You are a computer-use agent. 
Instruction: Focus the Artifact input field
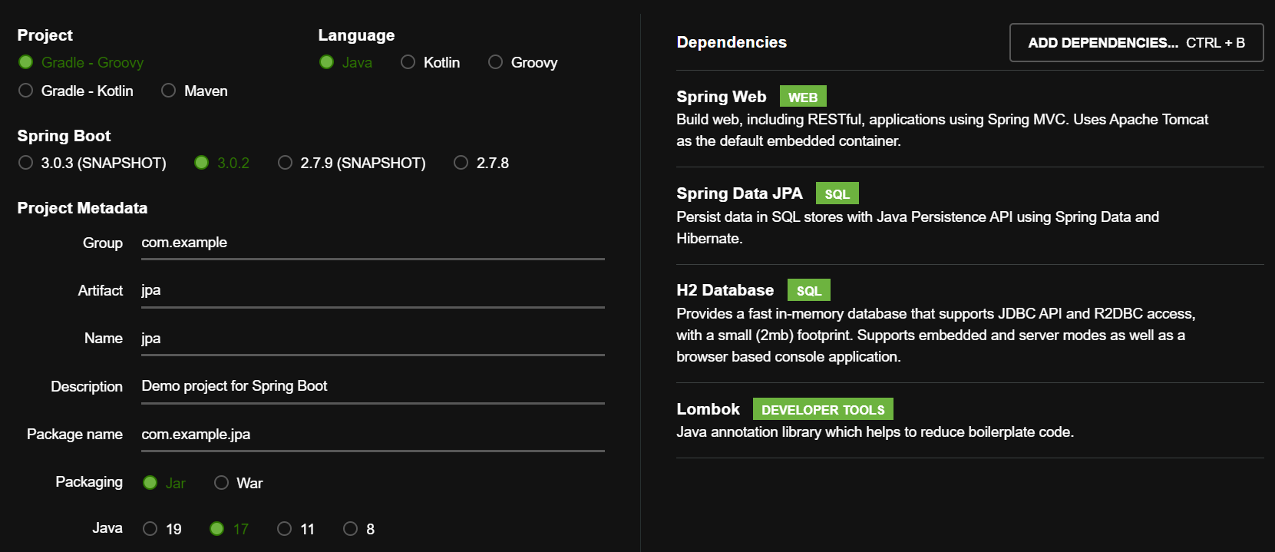(373, 290)
